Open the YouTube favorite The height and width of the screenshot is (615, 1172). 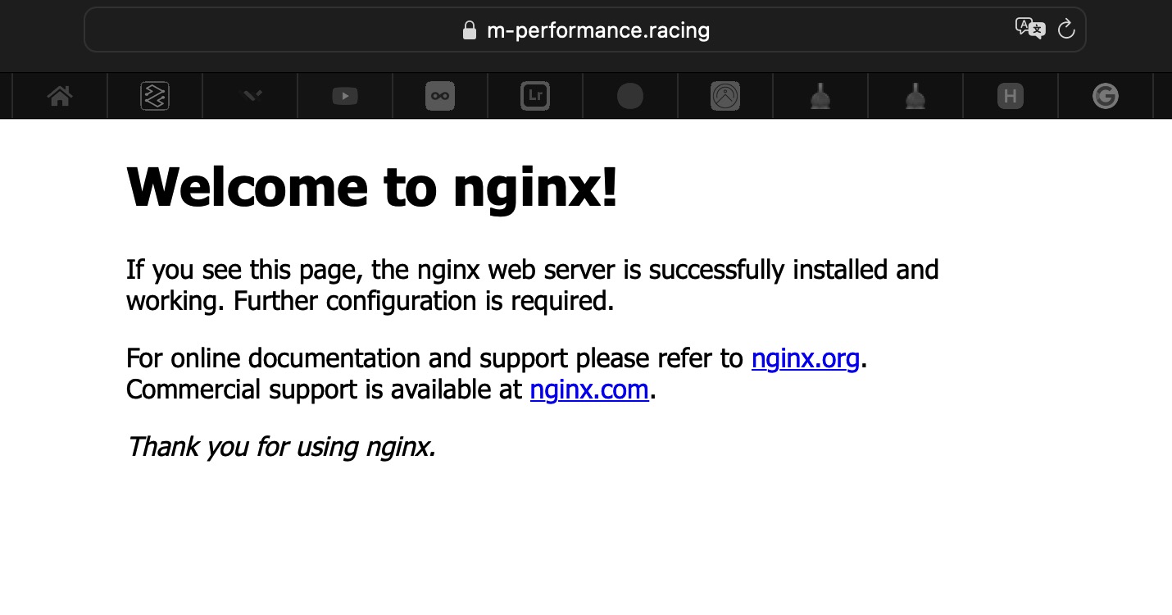click(x=345, y=96)
